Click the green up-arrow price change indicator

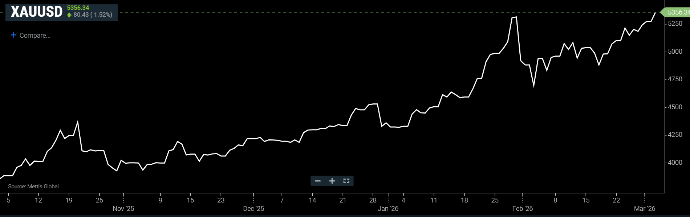pos(69,15)
